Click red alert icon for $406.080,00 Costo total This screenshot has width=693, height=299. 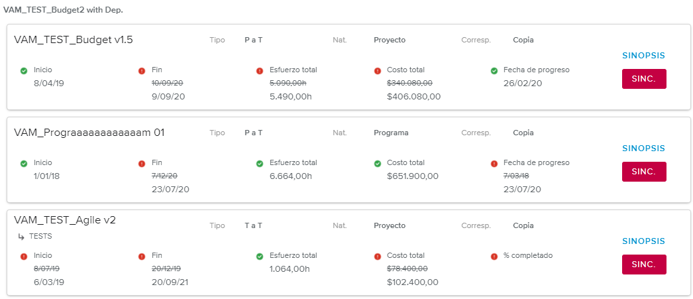click(377, 70)
